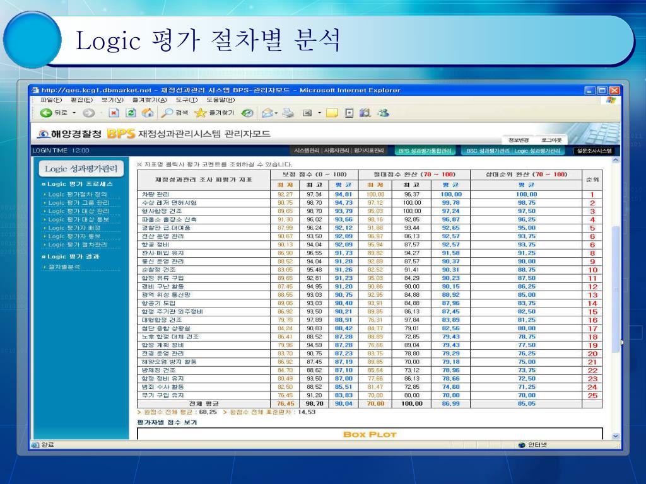Click the 시스템관리 navigation link
This screenshot has height=484, width=646.
pyautogui.click(x=307, y=151)
